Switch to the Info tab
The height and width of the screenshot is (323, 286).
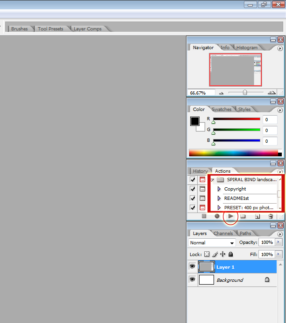point(225,48)
